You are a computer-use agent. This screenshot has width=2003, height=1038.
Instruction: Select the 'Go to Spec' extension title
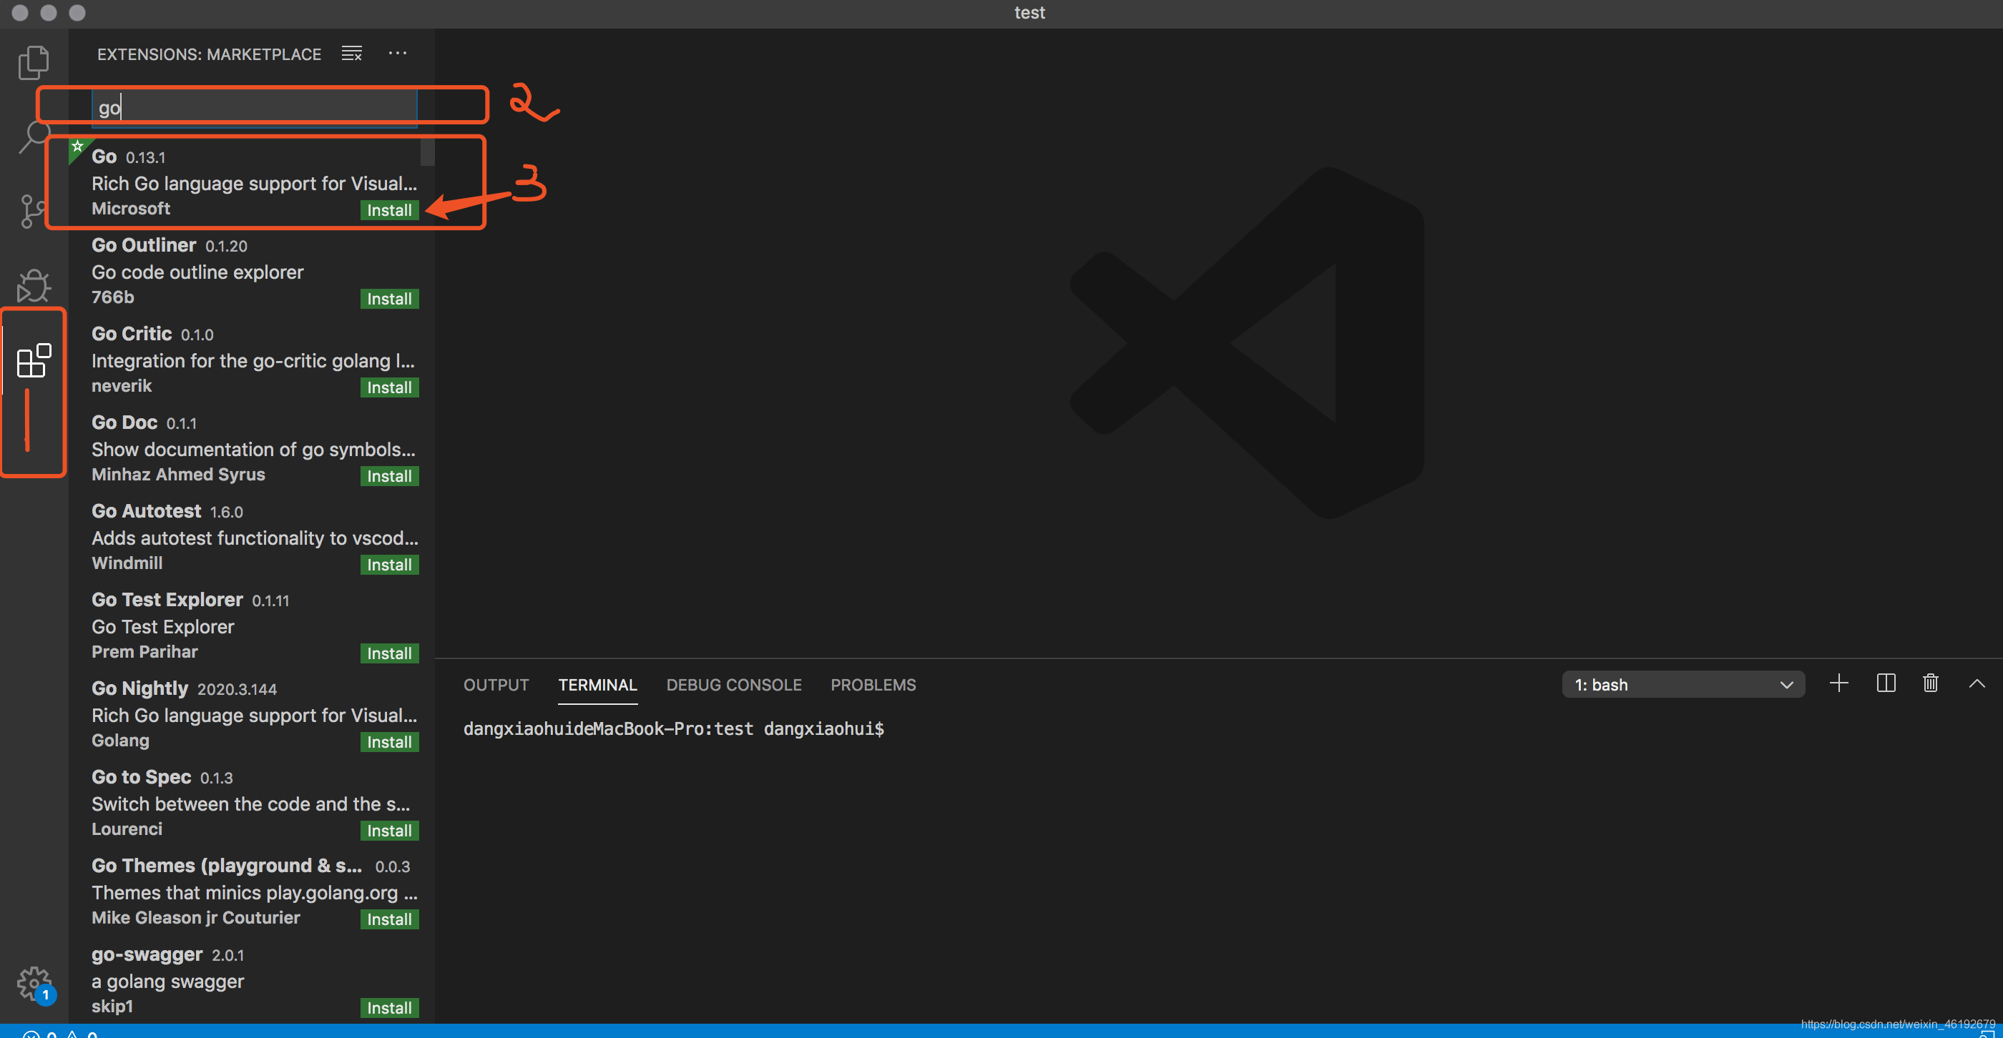(142, 777)
